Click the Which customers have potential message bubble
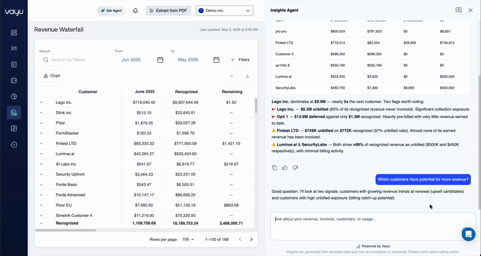The image size is (481, 256). [x=423, y=179]
